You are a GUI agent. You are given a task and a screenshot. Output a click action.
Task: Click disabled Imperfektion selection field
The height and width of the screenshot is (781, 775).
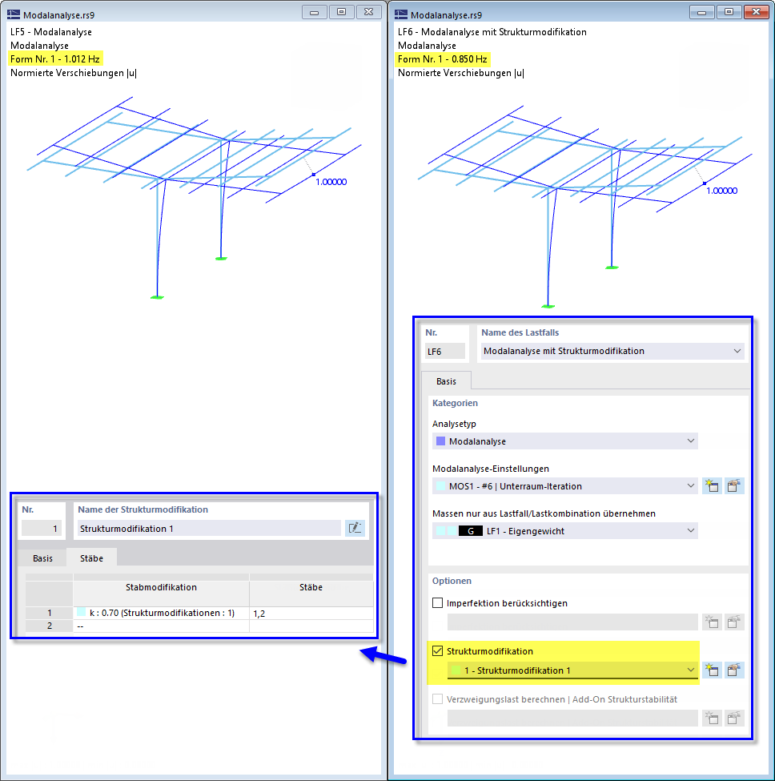coord(572,622)
